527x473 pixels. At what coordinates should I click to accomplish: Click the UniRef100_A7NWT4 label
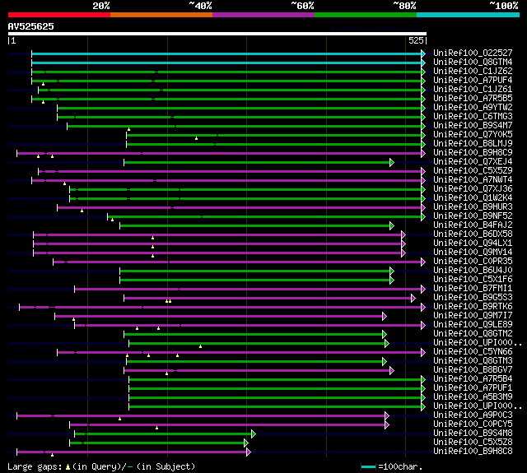coord(473,180)
